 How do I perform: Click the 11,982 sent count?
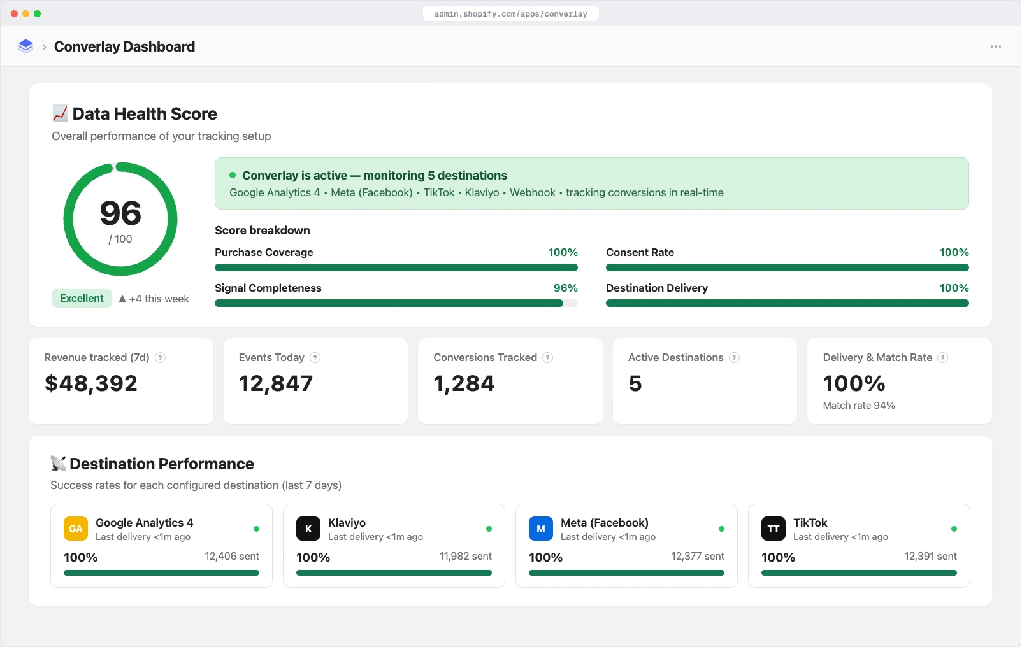tap(466, 557)
